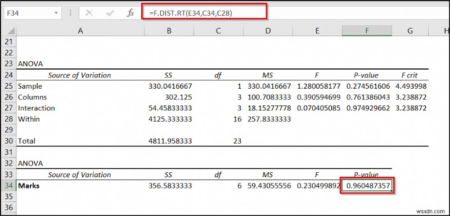Screen dimensions: 450x216
Task: Click SS value 4125.333333
Action: (x=170, y=119)
